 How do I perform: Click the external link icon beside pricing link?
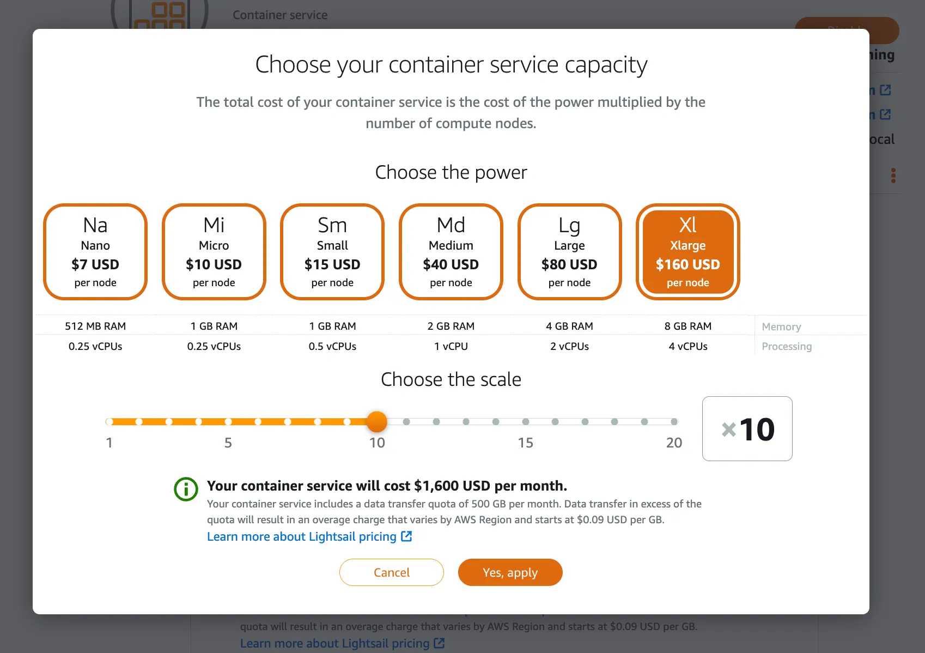coord(406,536)
